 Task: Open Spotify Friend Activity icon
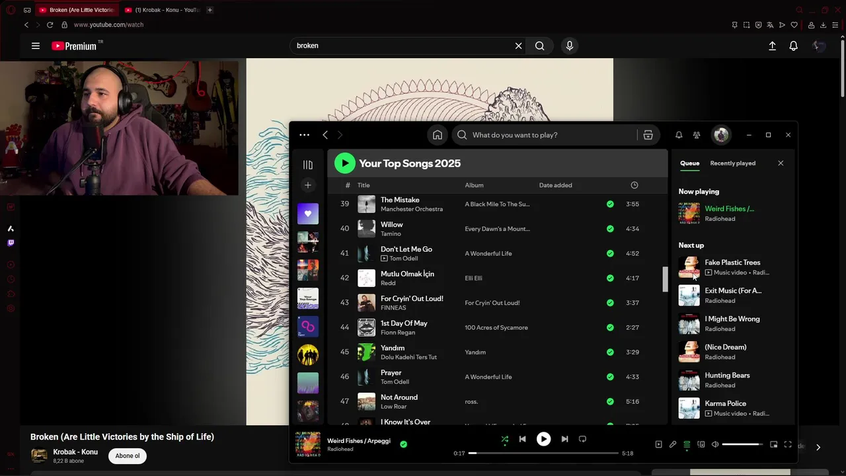point(697,135)
